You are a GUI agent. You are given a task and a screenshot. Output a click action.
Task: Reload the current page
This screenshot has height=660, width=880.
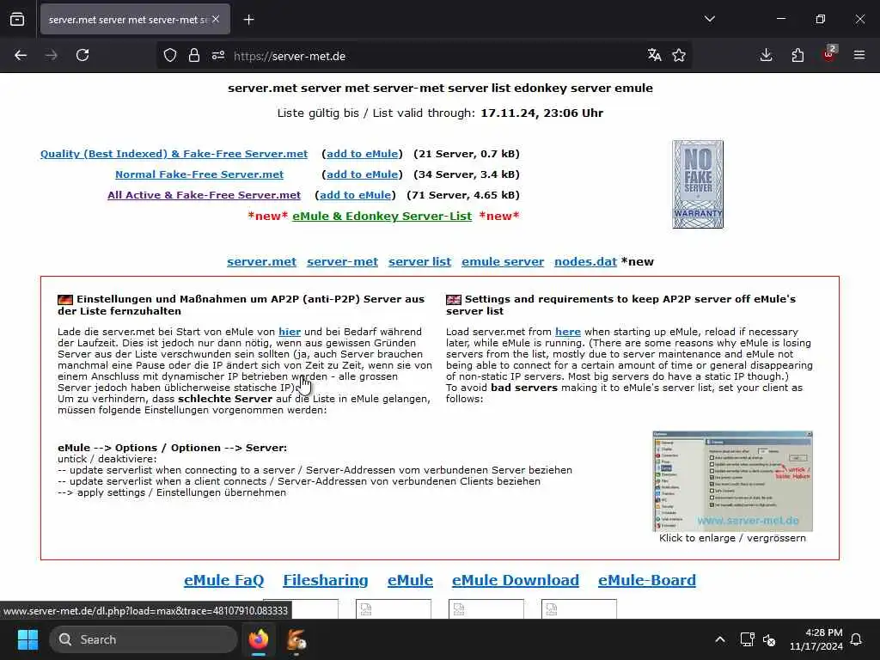pos(82,55)
